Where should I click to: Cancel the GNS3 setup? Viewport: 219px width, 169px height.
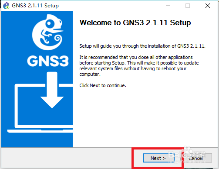coord(196,158)
